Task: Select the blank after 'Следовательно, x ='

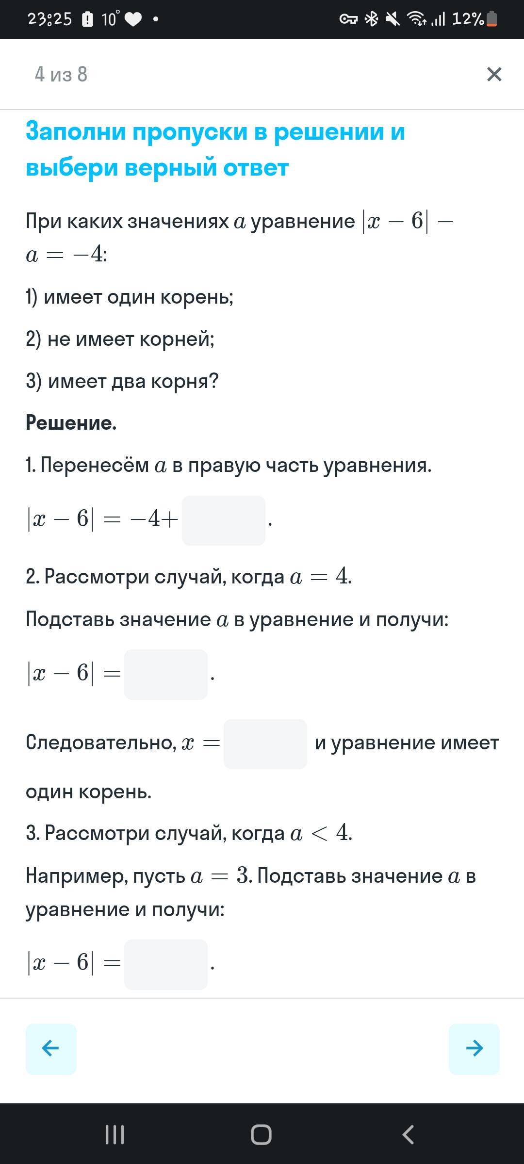Action: [x=265, y=744]
